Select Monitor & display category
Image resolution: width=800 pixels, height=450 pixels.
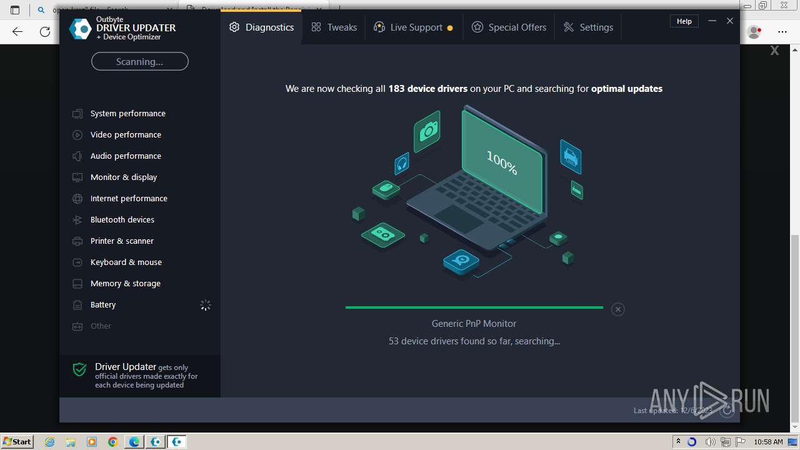tap(124, 177)
